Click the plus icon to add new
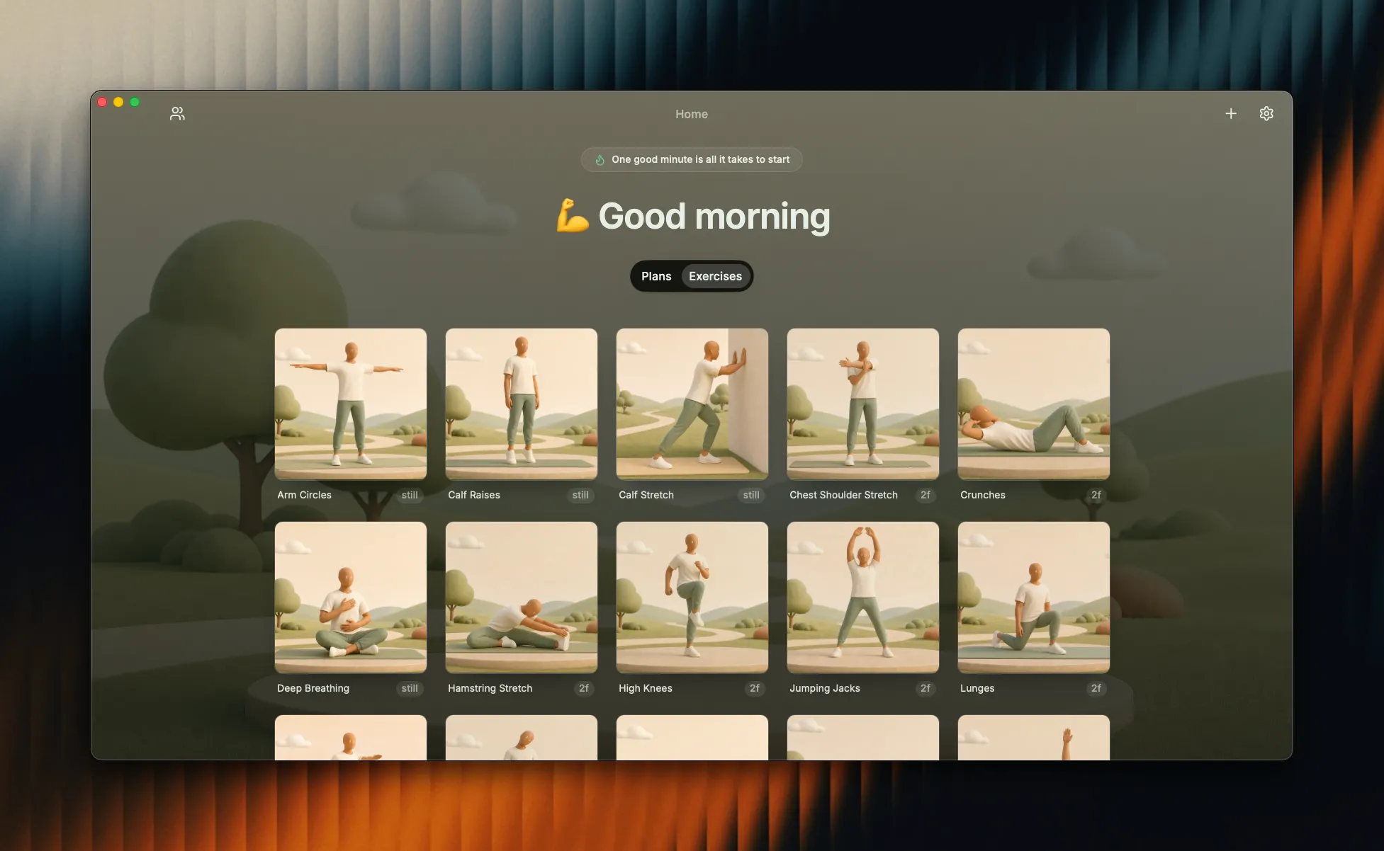 1231,113
